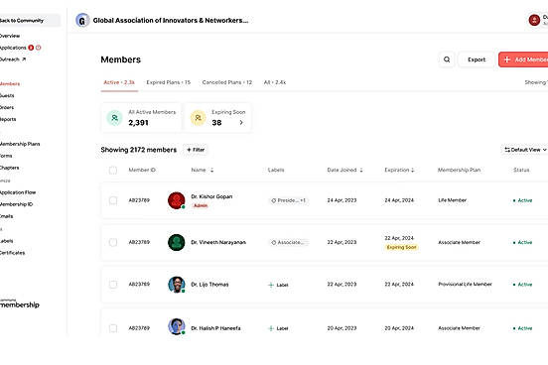Open Dr. Vineeth Narayanan's avatar
This screenshot has height=365, width=548.
click(x=177, y=242)
